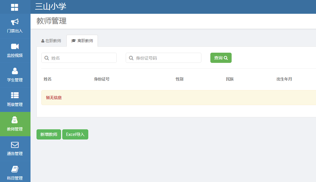This screenshot has width=316, height=182.
Task: Click the 出生年月 column header
Action: tap(284, 79)
